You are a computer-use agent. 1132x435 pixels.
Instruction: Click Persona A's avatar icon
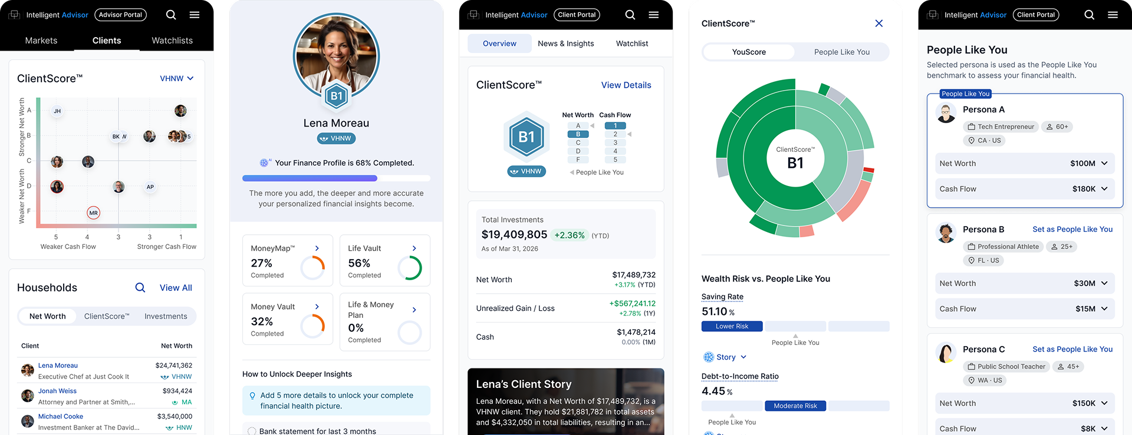click(x=946, y=113)
